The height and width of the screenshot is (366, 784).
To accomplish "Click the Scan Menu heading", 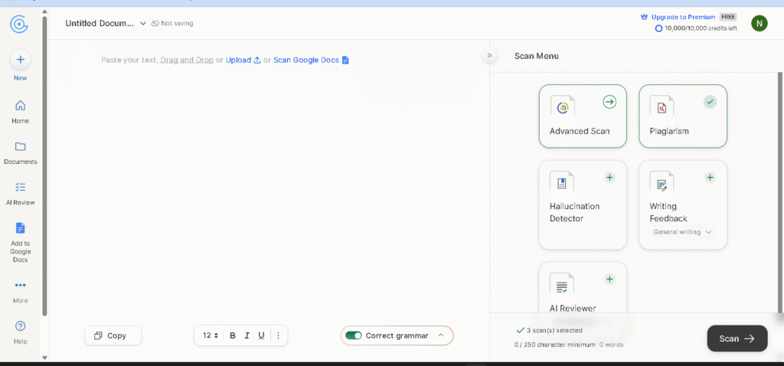I will pyautogui.click(x=537, y=56).
